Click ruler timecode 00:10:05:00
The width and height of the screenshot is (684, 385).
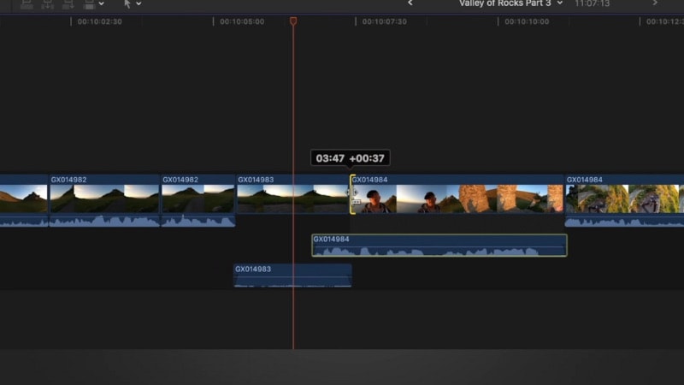point(242,21)
